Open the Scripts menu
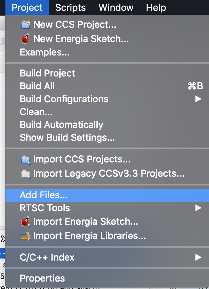This screenshot has width=209, height=289. click(x=70, y=7)
